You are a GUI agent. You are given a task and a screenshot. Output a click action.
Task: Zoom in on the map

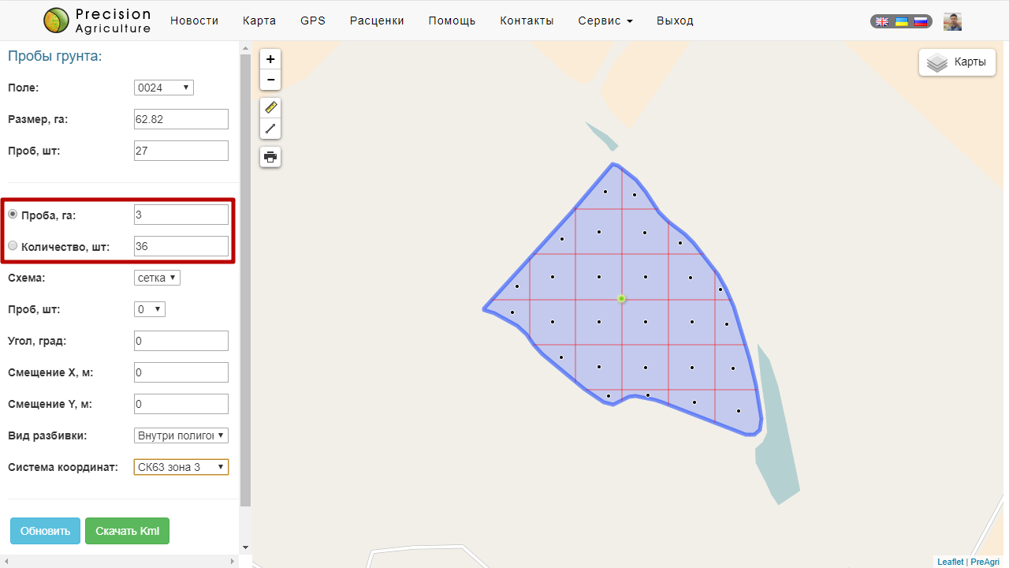click(270, 59)
